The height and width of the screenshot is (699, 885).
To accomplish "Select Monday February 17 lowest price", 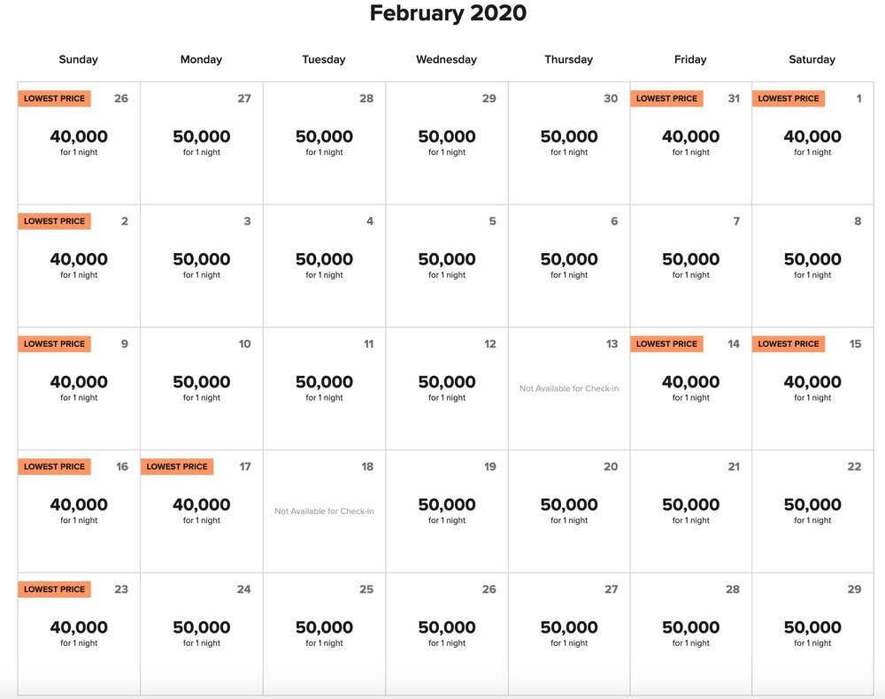I will tap(201, 510).
